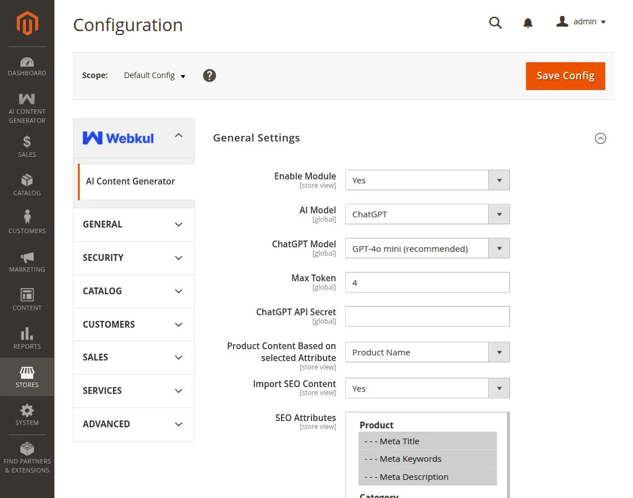This screenshot has width=633, height=498.
Task: Select the AI Content Generator menu item
Action: click(x=131, y=181)
